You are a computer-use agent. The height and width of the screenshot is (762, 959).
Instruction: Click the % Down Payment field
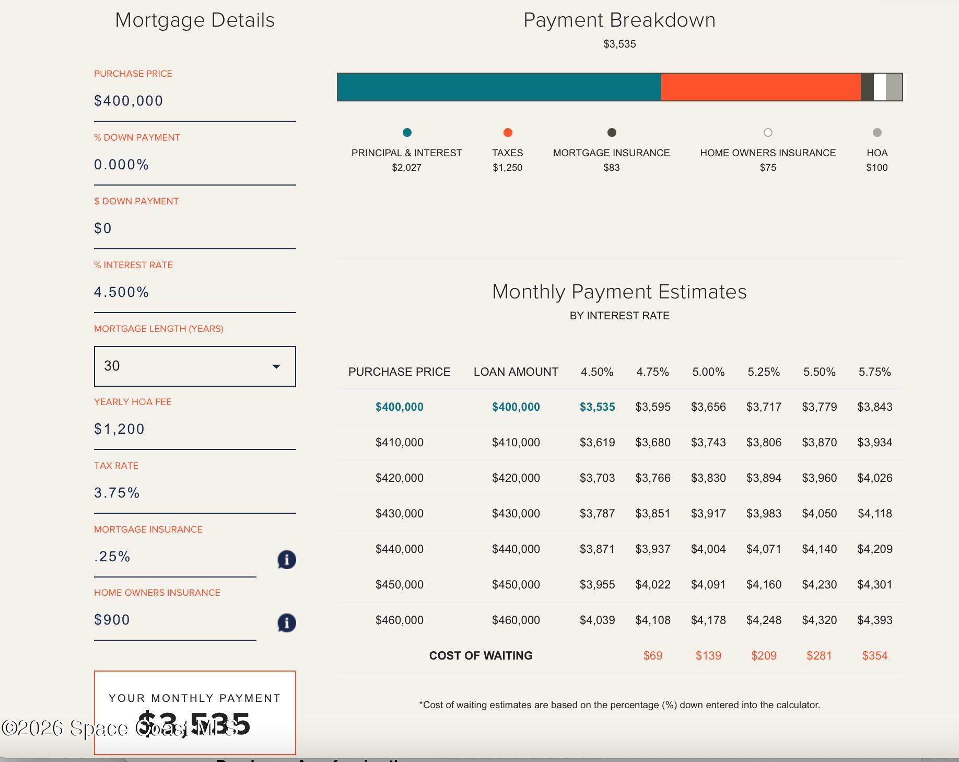click(194, 165)
